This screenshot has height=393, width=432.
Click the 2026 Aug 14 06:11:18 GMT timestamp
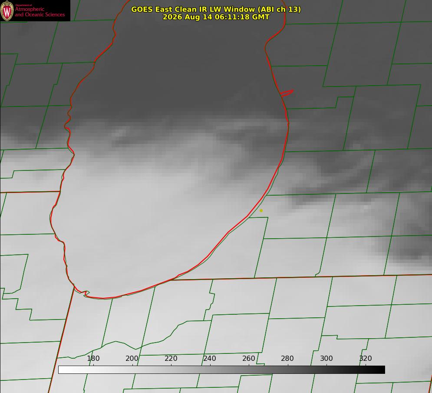point(216,17)
